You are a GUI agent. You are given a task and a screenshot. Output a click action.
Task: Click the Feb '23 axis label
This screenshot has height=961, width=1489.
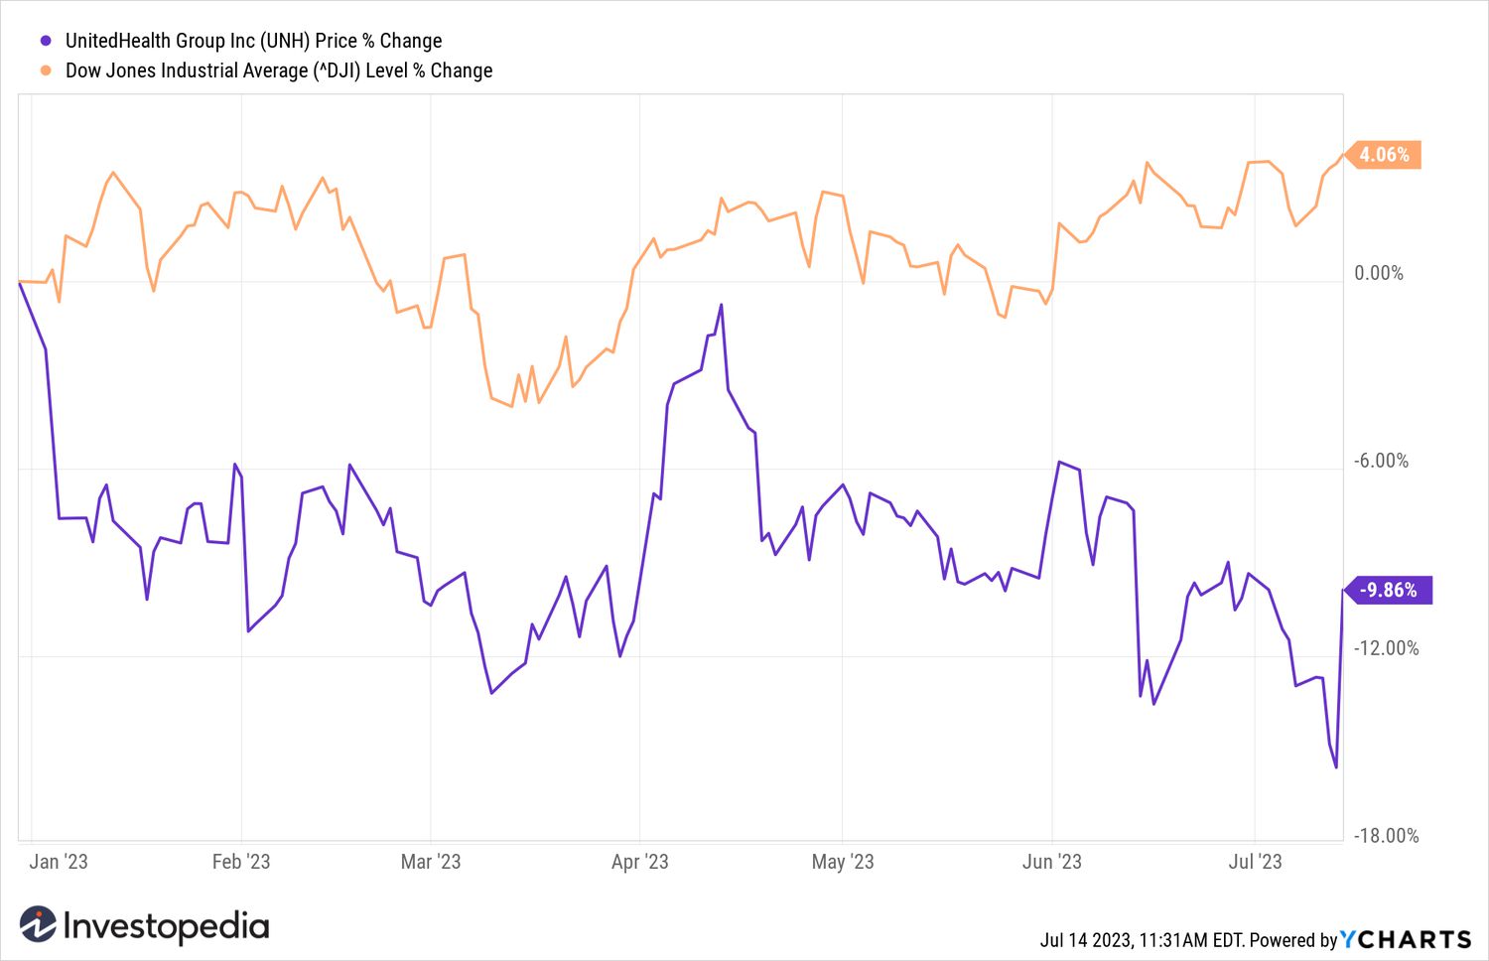coord(241,862)
